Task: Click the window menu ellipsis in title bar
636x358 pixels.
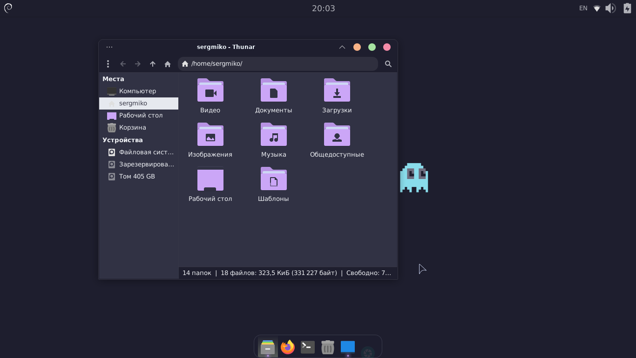Action: click(x=109, y=47)
